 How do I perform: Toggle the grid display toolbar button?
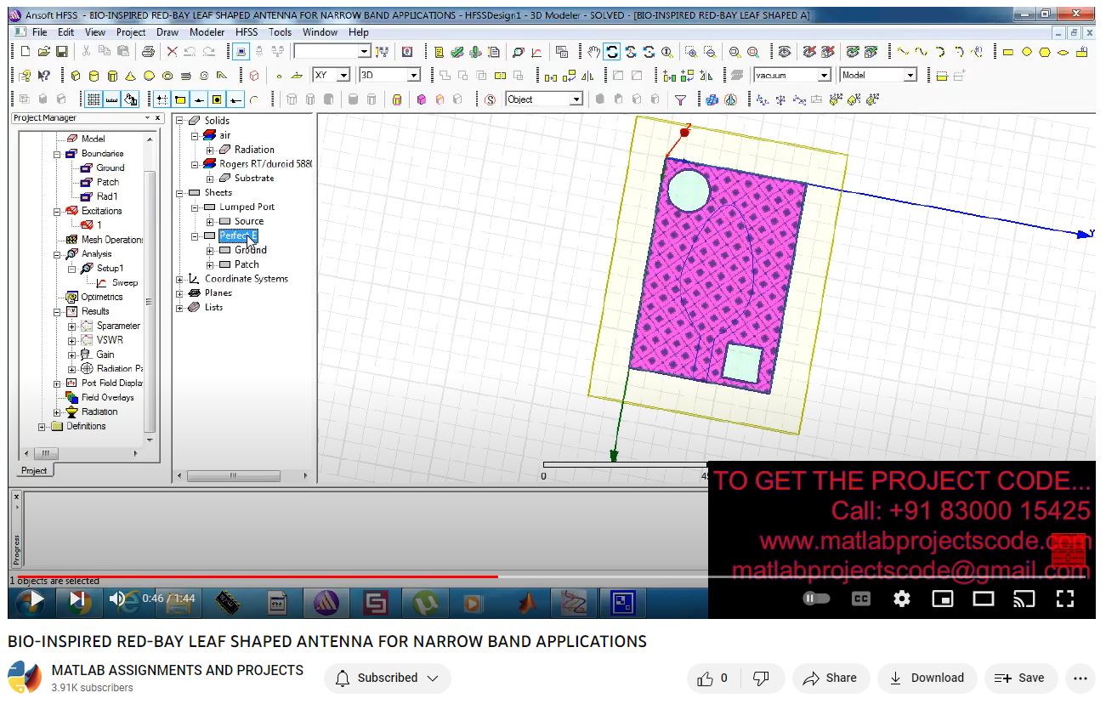94,99
